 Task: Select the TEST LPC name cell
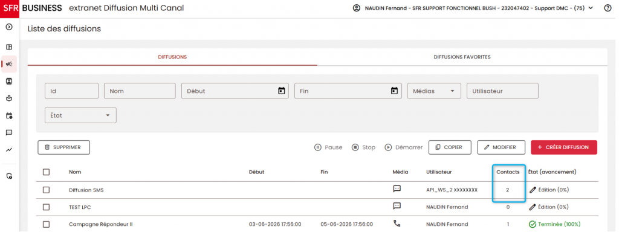[x=80, y=207]
